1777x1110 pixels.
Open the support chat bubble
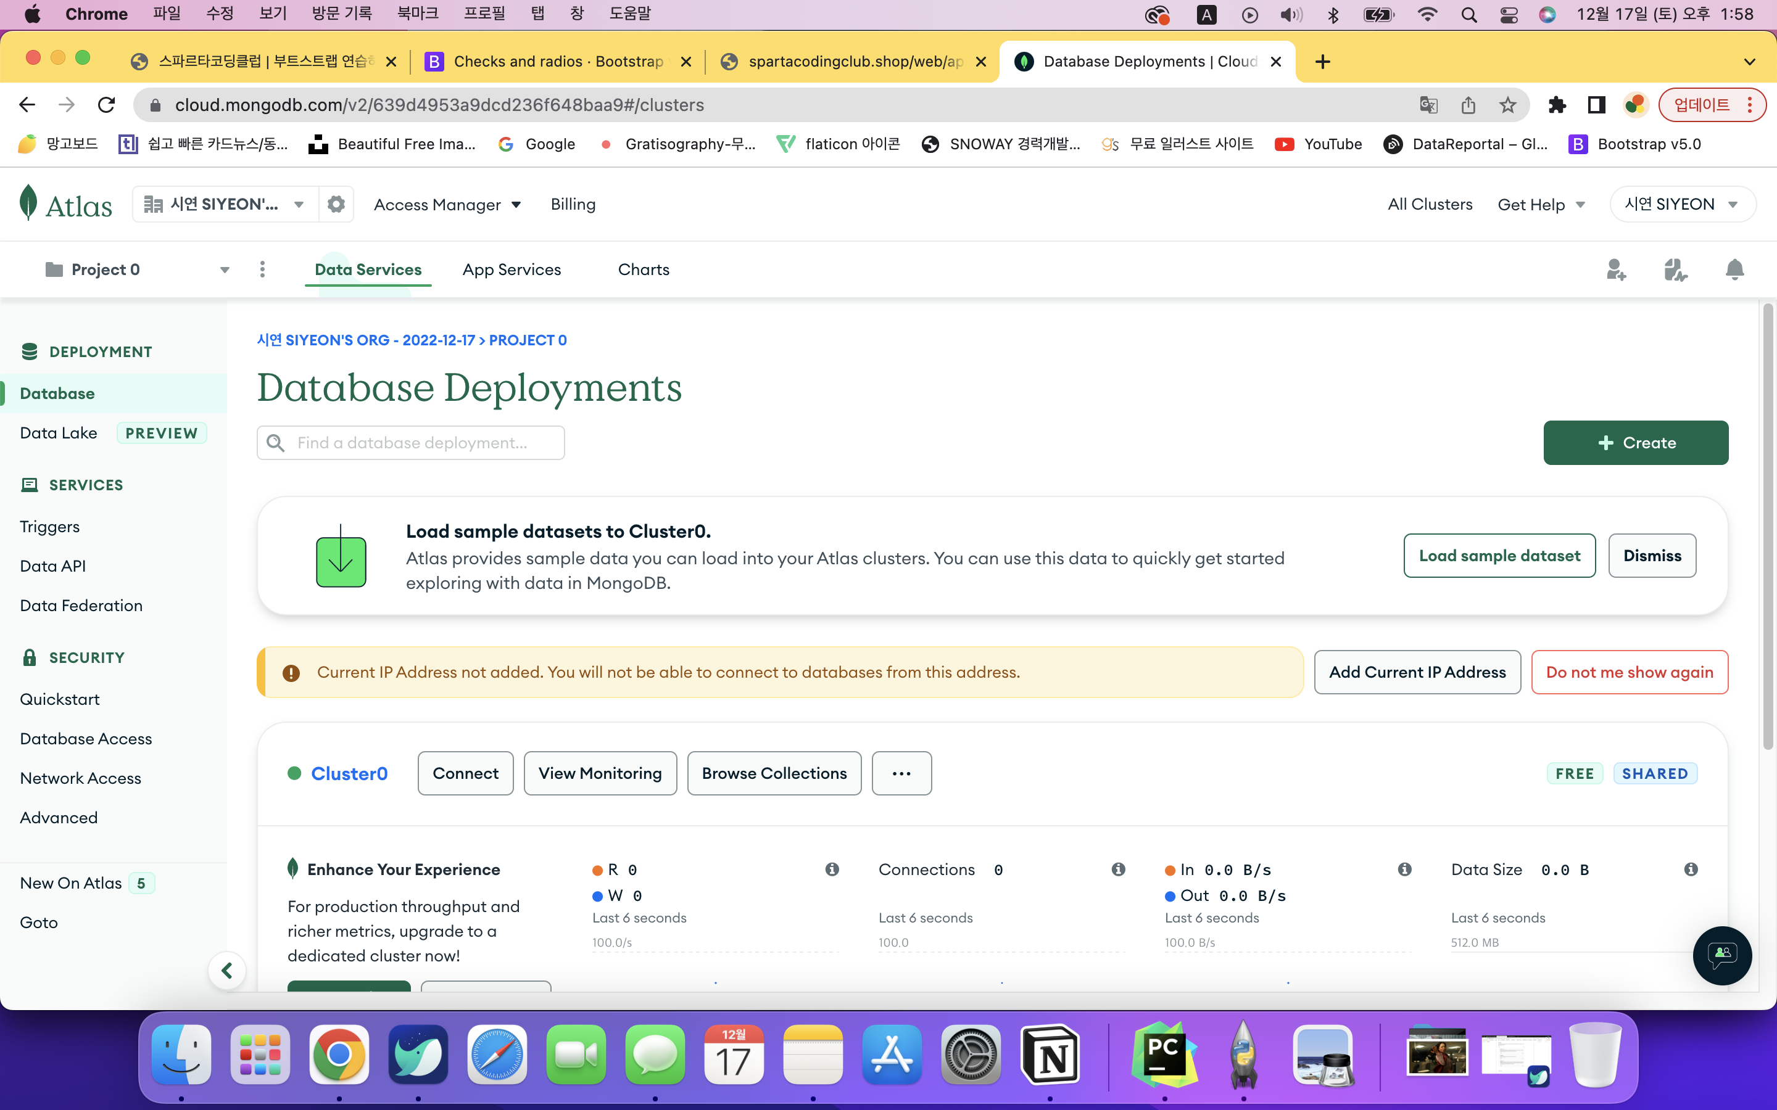pos(1722,955)
